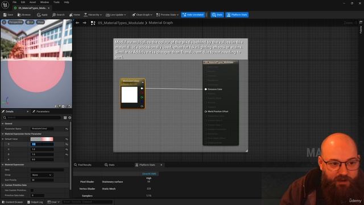Open the Lit view mode dropdown
Image resolution: width=364 pixels, height=205 pixels.
(30, 22)
